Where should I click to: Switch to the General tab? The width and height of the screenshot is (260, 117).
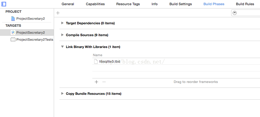(68, 4)
